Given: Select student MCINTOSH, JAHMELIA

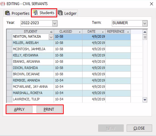Looking at the screenshot, I should [x=33, y=49].
